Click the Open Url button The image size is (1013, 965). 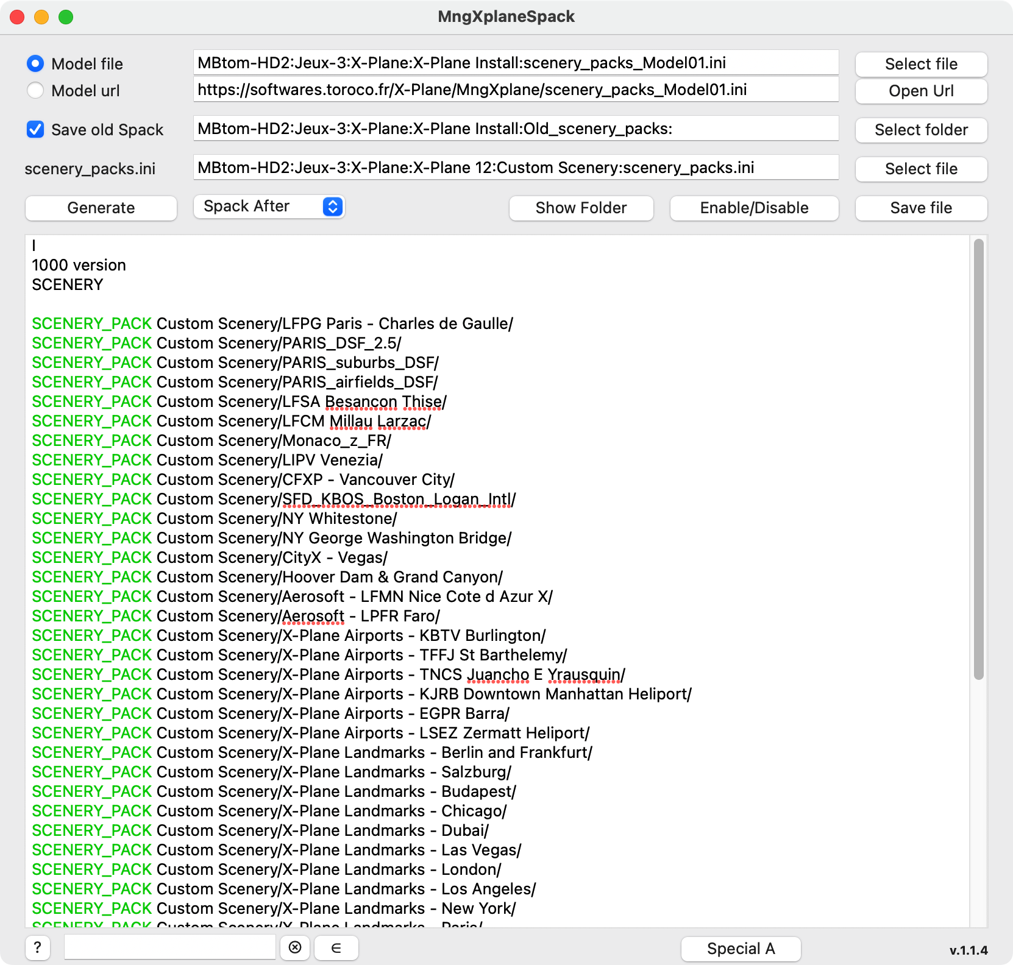click(x=921, y=91)
